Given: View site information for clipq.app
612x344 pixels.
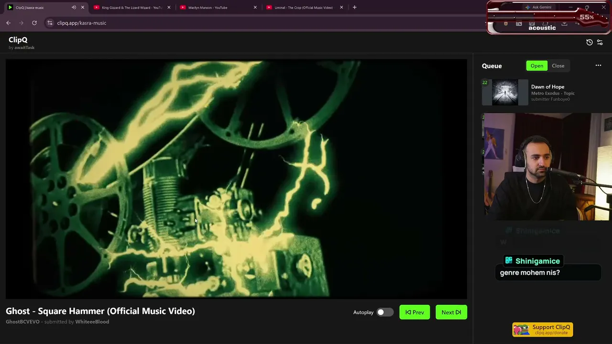Looking at the screenshot, I should click(x=50, y=23).
